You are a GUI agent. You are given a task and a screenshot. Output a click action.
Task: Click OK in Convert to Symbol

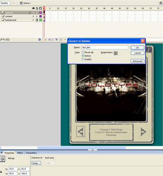tap(137, 48)
